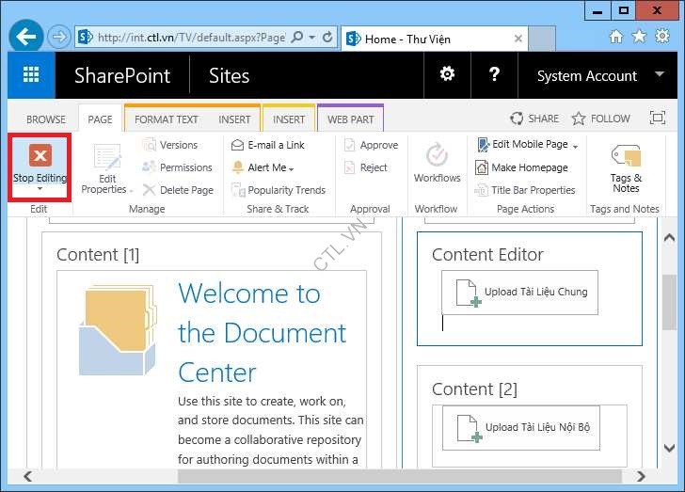Viewport: 685px width, 492px height.
Task: Click the browser address bar URL
Action: [188, 38]
